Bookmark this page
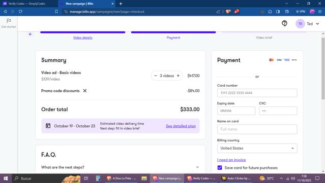 tap(56, 12)
